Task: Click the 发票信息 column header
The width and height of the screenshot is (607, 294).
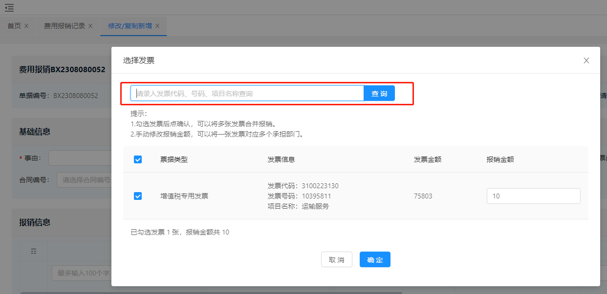Action: coord(281,159)
